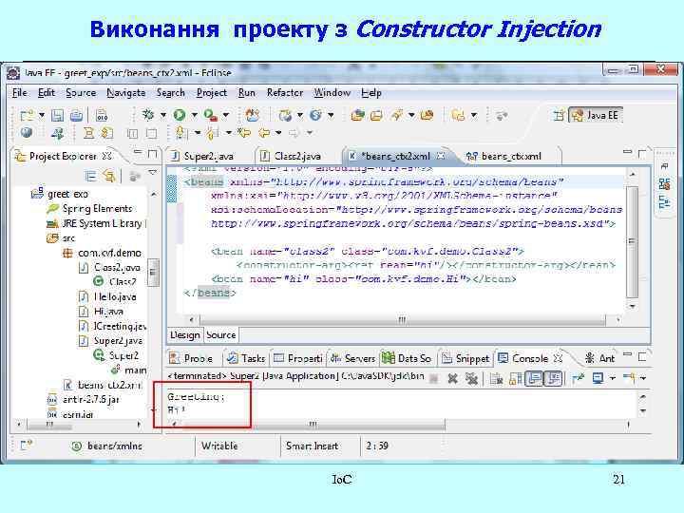Open the Navigate menu
684x513 pixels.
(126, 93)
